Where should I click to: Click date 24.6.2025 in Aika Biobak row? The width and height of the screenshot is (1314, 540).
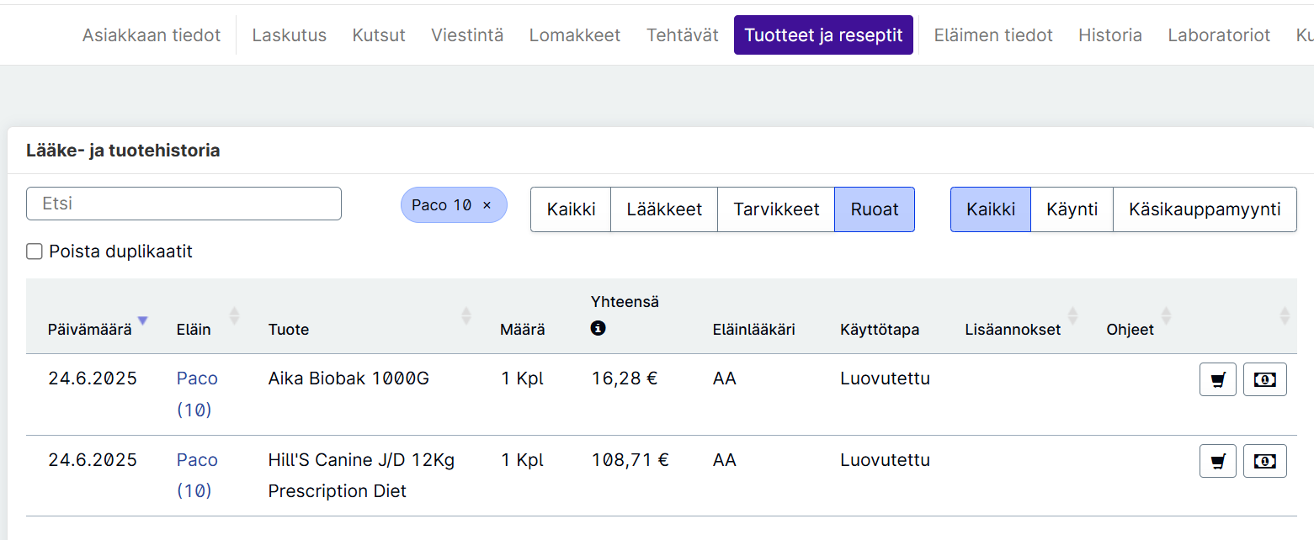tap(93, 379)
